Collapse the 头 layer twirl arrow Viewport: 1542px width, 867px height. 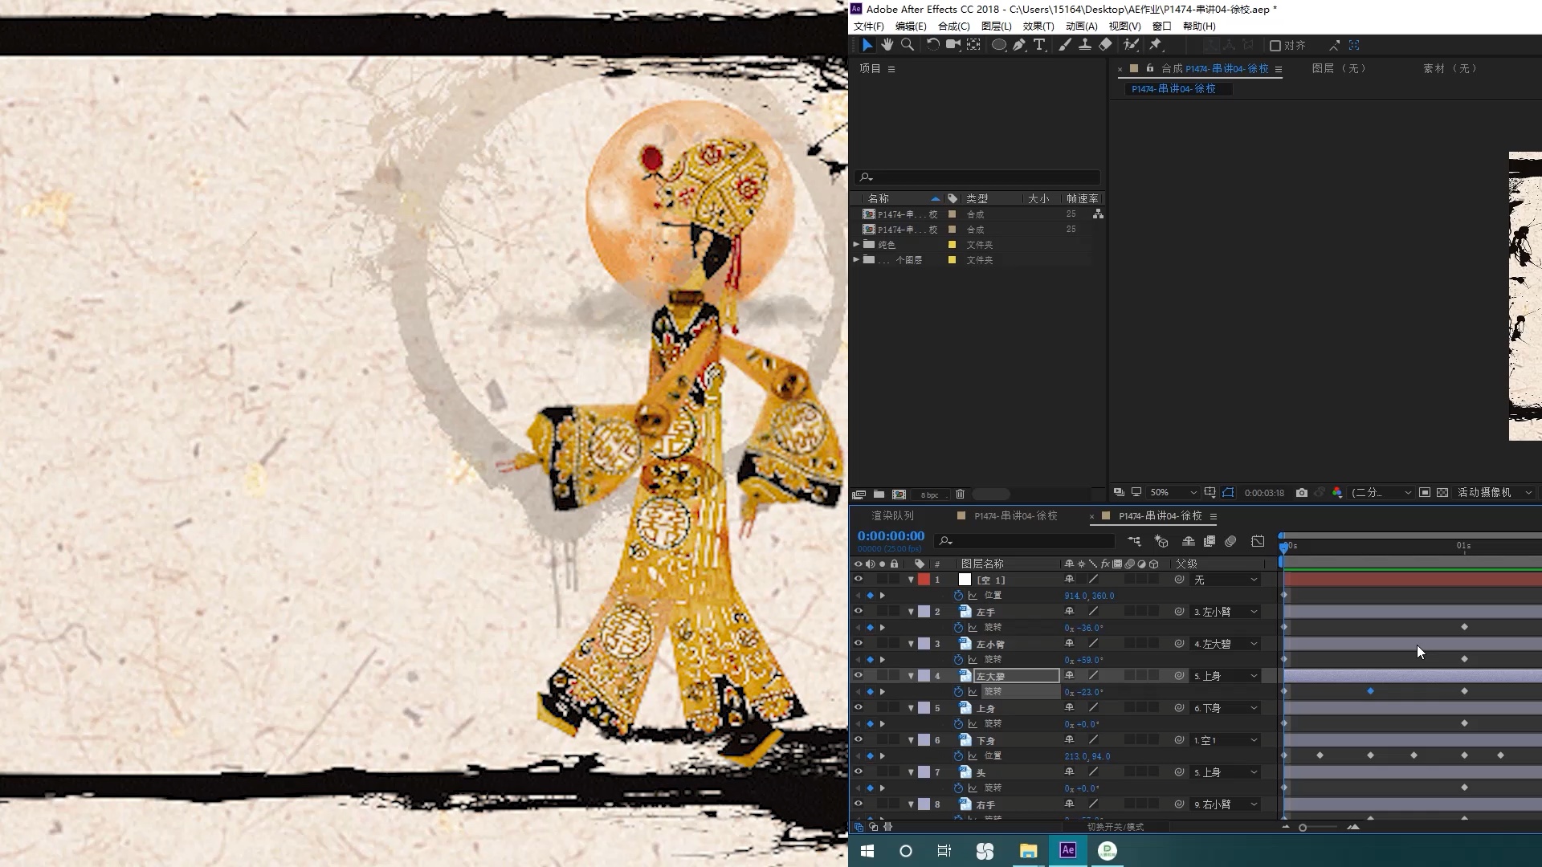pyautogui.click(x=911, y=772)
